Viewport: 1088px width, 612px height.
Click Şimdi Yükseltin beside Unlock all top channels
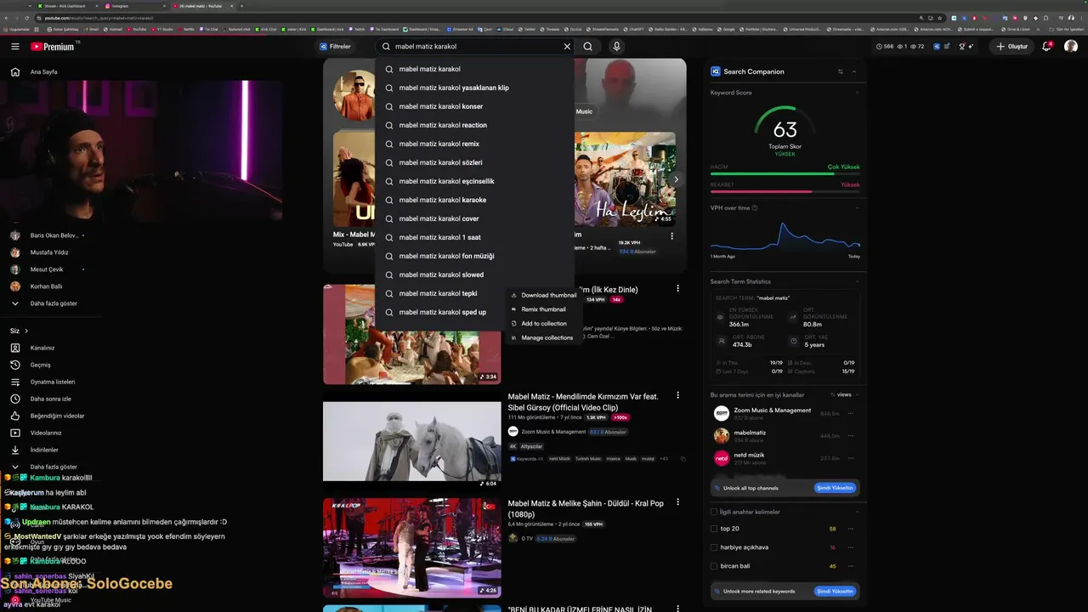(835, 488)
